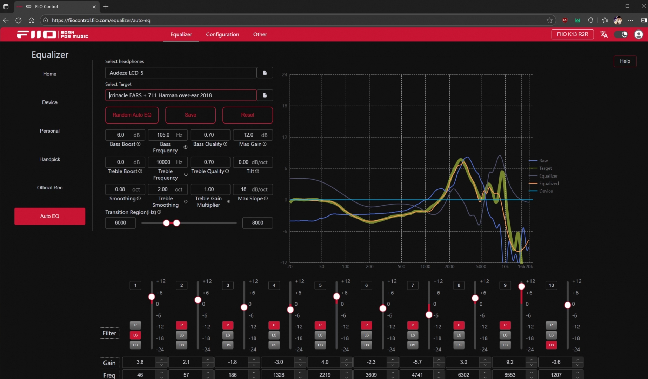Open the Handpick sidebar section
The height and width of the screenshot is (379, 648).
click(50, 159)
